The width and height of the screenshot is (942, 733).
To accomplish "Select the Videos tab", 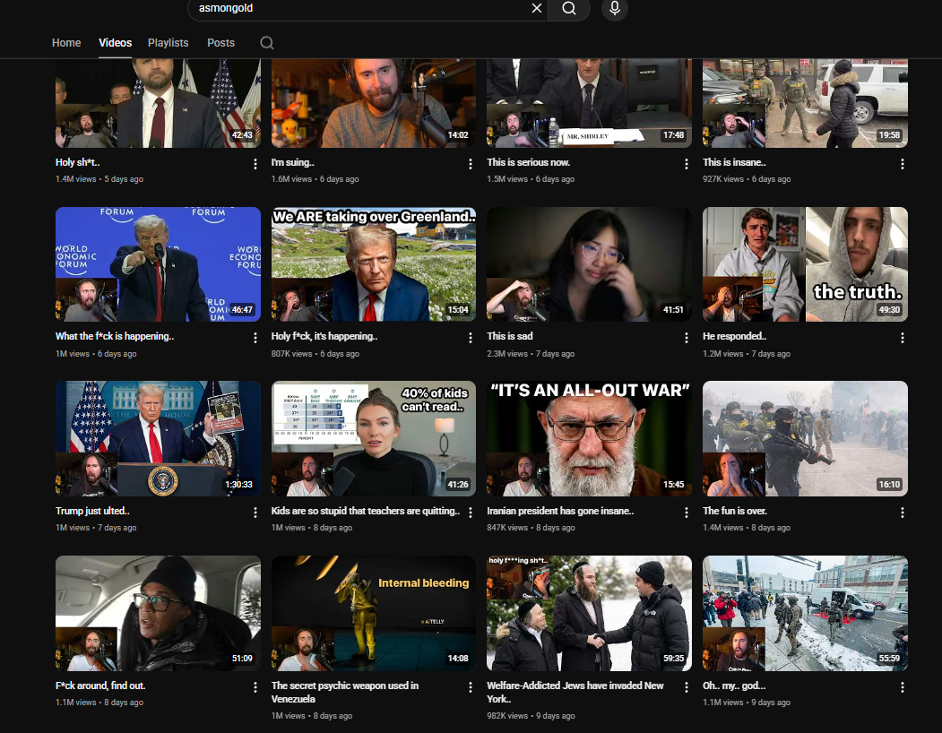I will [x=115, y=43].
